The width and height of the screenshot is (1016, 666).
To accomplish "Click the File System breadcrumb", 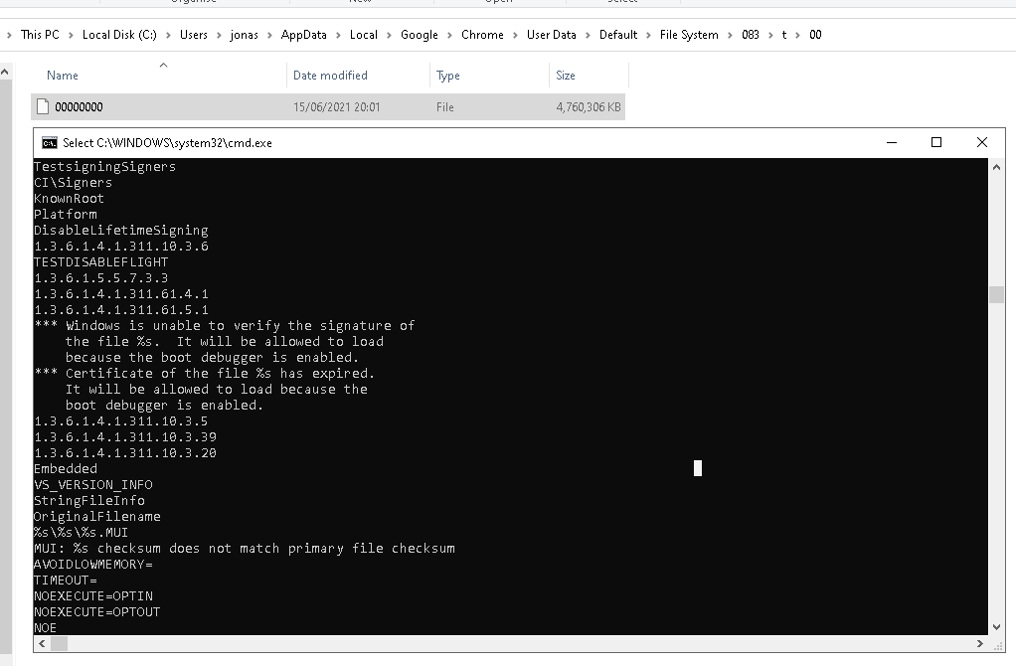I will tap(689, 35).
